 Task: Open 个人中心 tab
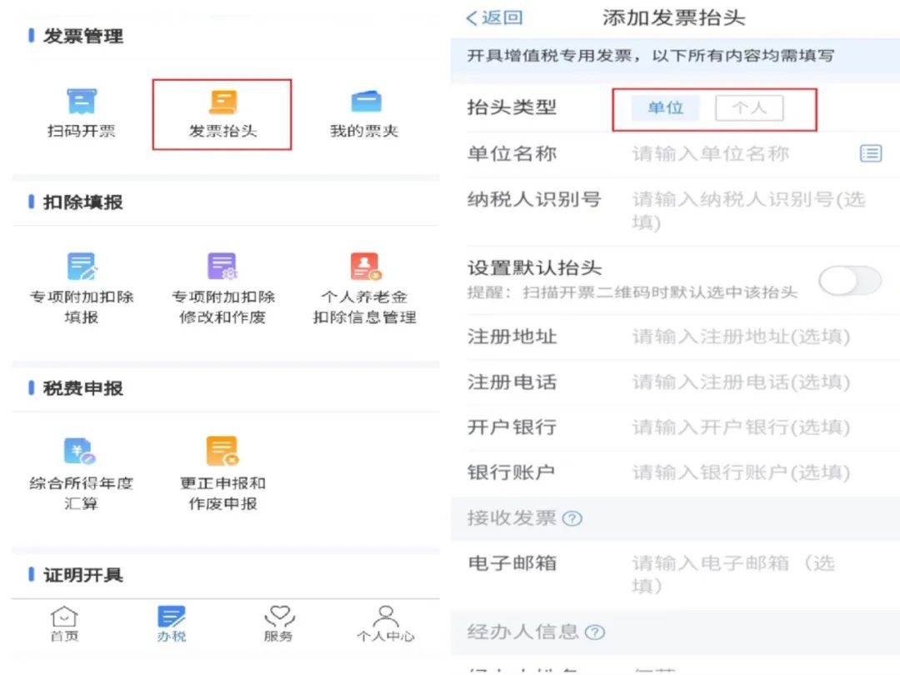tap(386, 623)
